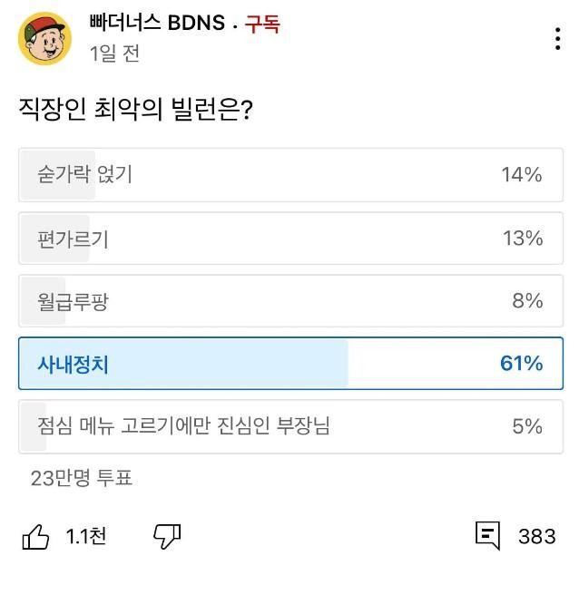This screenshot has width=579, height=595.
Task: Click the thumbs-up like icon
Action: (36, 536)
